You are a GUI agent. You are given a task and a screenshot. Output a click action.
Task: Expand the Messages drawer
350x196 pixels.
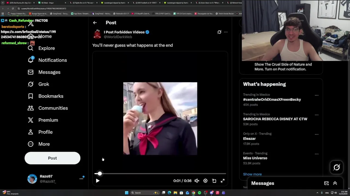pyautogui.click(x=335, y=183)
